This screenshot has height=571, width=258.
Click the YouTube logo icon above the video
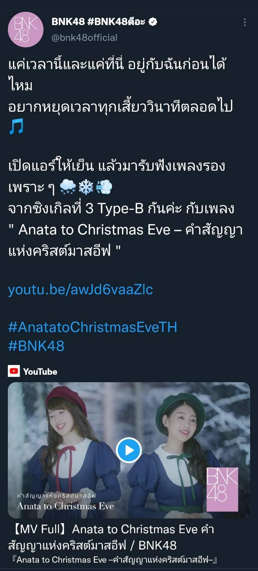coord(14,371)
